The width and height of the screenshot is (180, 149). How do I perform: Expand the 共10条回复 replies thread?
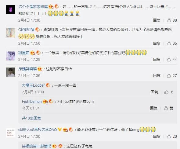click(x=31, y=118)
